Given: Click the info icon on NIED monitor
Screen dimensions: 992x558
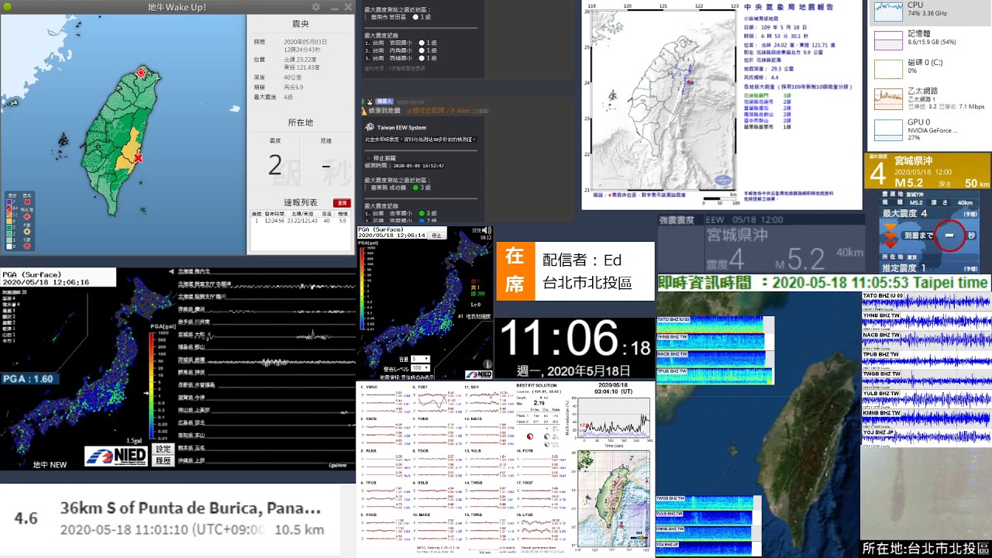Looking at the screenshot, I should 487,364.
